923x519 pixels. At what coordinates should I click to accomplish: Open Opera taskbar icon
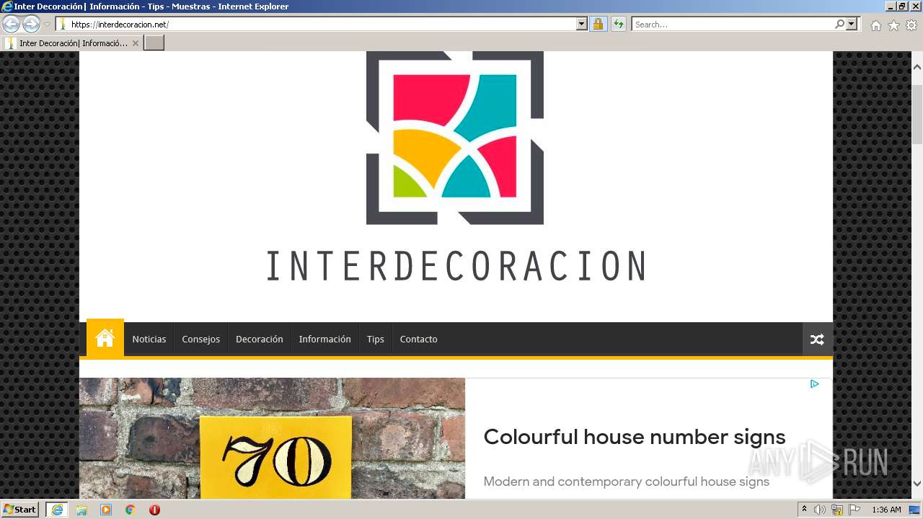(x=154, y=510)
